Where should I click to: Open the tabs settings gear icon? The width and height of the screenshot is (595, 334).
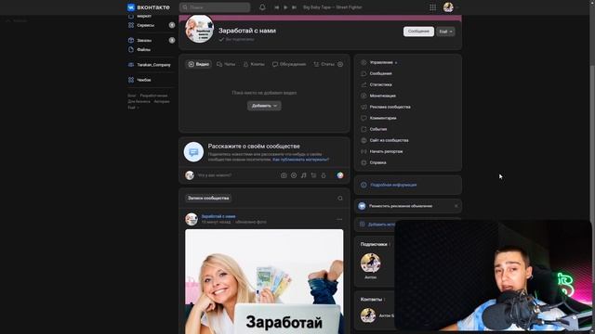tap(340, 64)
